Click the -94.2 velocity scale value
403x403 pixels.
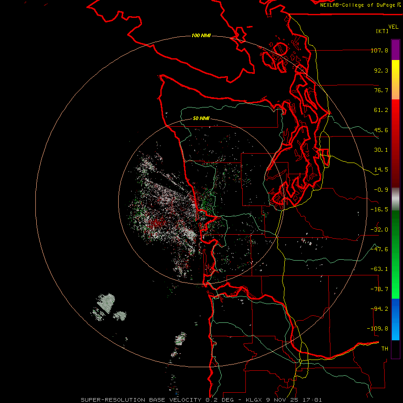click(x=379, y=309)
